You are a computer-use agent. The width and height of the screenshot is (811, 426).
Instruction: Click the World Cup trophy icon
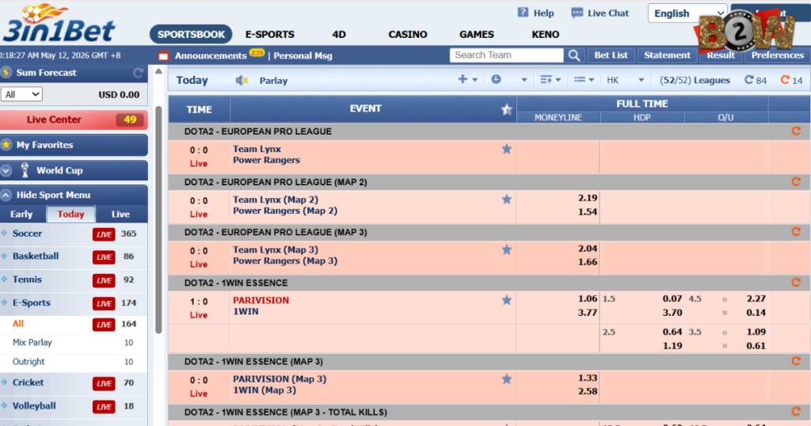point(25,170)
